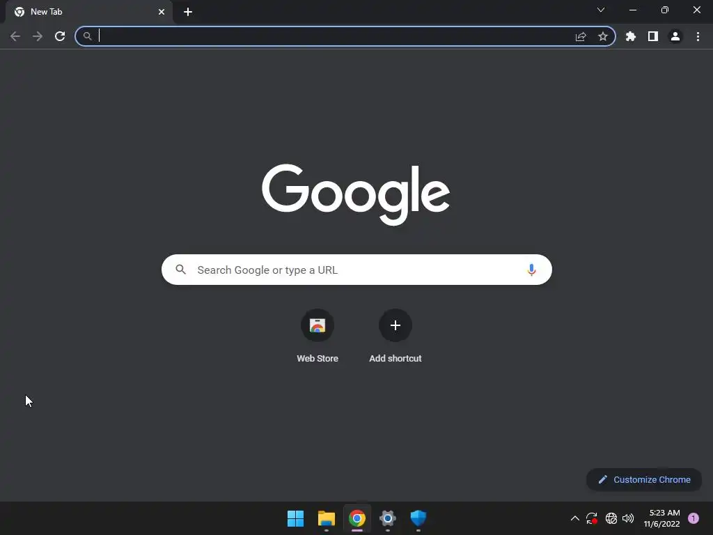713x535 pixels.
Task: Click the sync status tray icon
Action: click(x=592, y=518)
